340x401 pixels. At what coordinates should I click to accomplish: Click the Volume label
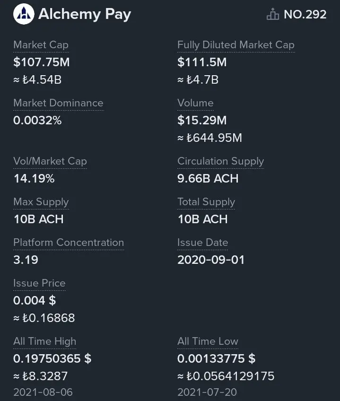point(195,103)
